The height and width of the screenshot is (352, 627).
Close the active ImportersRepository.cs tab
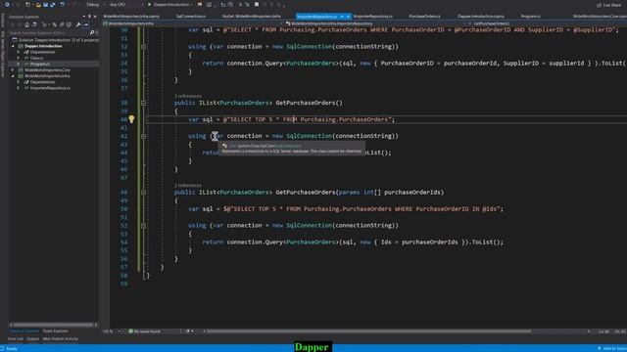(349, 17)
